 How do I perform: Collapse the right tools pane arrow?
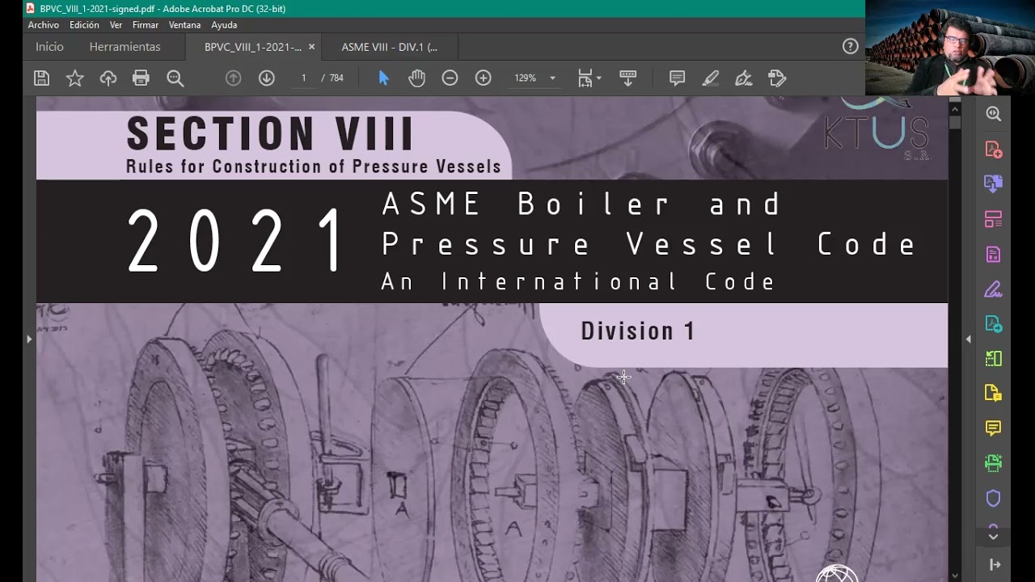(x=969, y=339)
